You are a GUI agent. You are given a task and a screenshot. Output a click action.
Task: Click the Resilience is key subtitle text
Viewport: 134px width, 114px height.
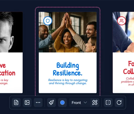coord(68,82)
